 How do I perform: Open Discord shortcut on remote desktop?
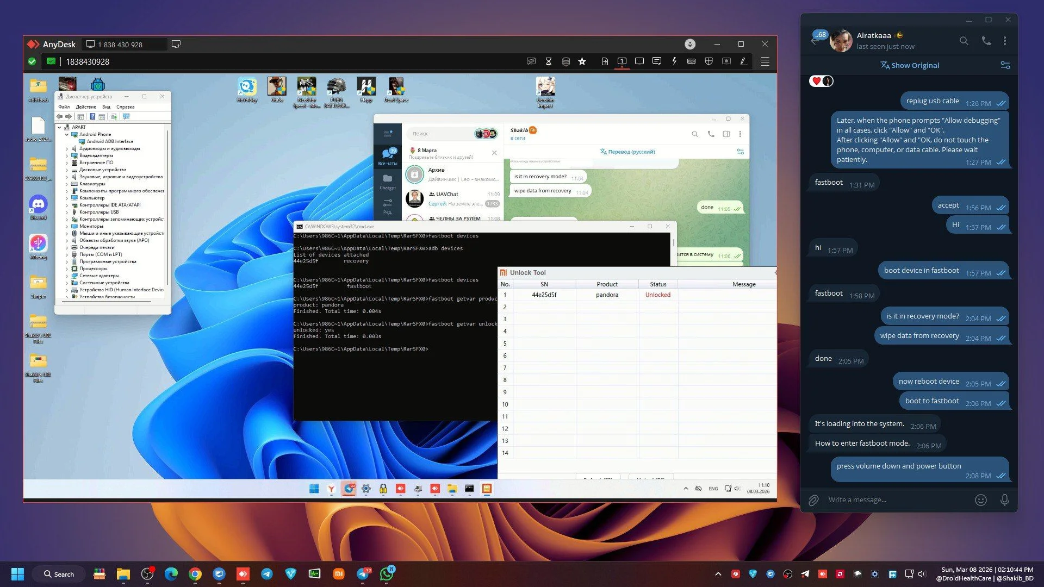click(38, 207)
